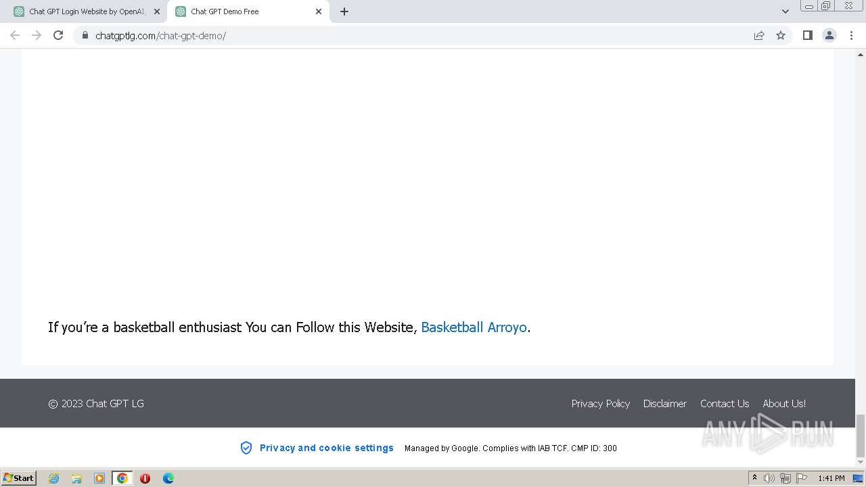
Task: Open the network tray icon
Action: click(785, 478)
